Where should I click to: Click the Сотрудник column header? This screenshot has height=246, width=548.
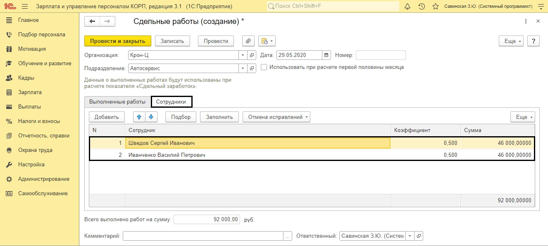(258, 130)
